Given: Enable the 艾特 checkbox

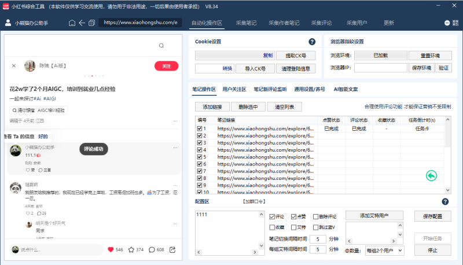Looking at the screenshot, I should pyautogui.click(x=293, y=227).
